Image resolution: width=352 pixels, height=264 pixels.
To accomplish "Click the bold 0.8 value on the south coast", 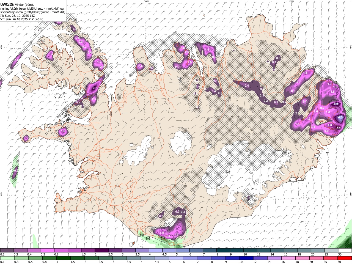I will pos(163,238).
